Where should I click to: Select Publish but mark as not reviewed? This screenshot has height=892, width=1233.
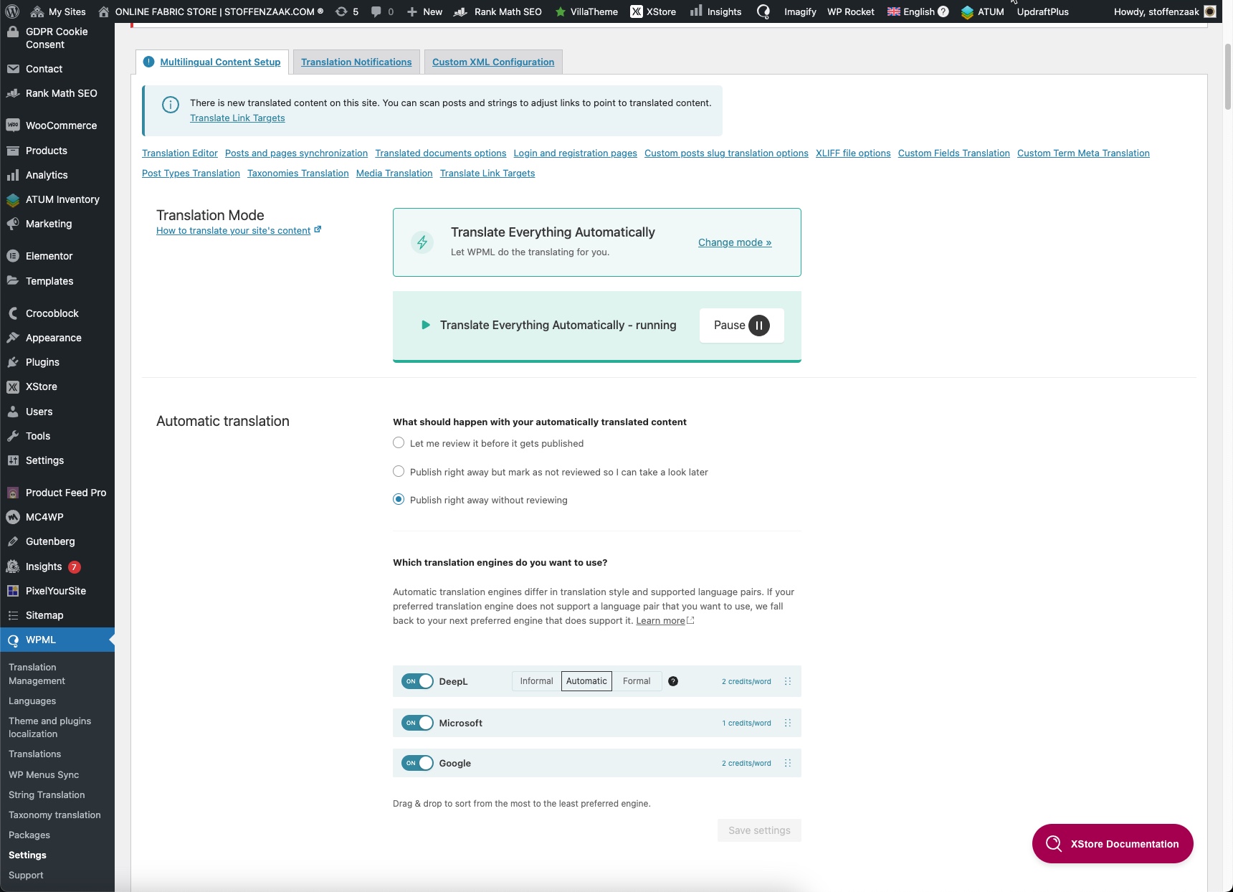(399, 471)
